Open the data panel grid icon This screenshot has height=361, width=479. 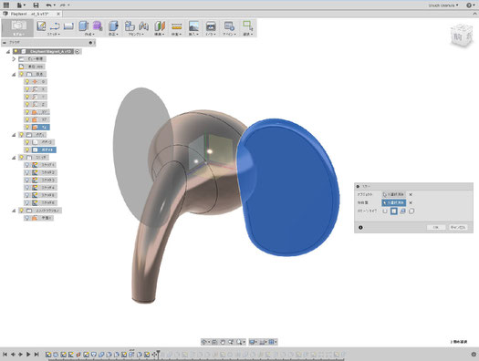5,5
